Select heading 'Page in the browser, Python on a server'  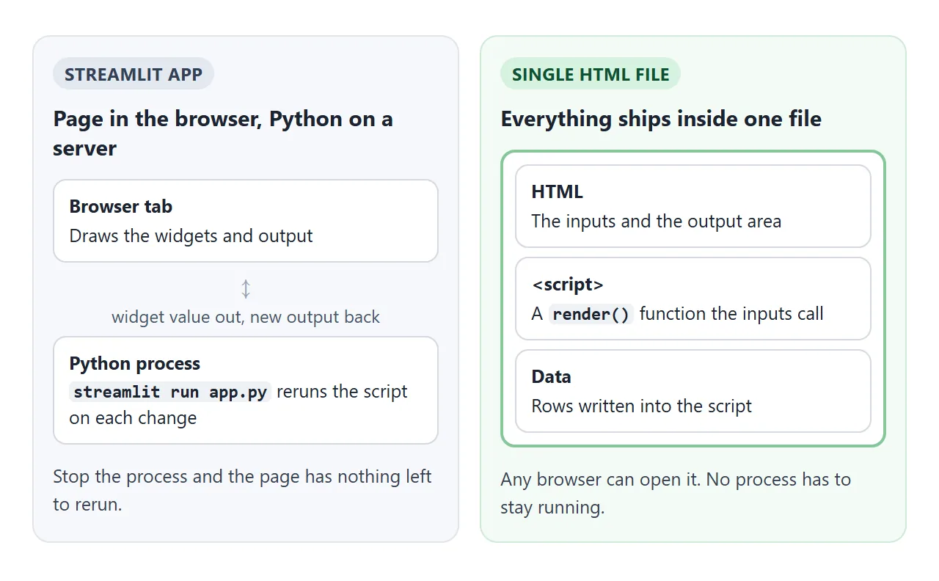click(x=223, y=134)
